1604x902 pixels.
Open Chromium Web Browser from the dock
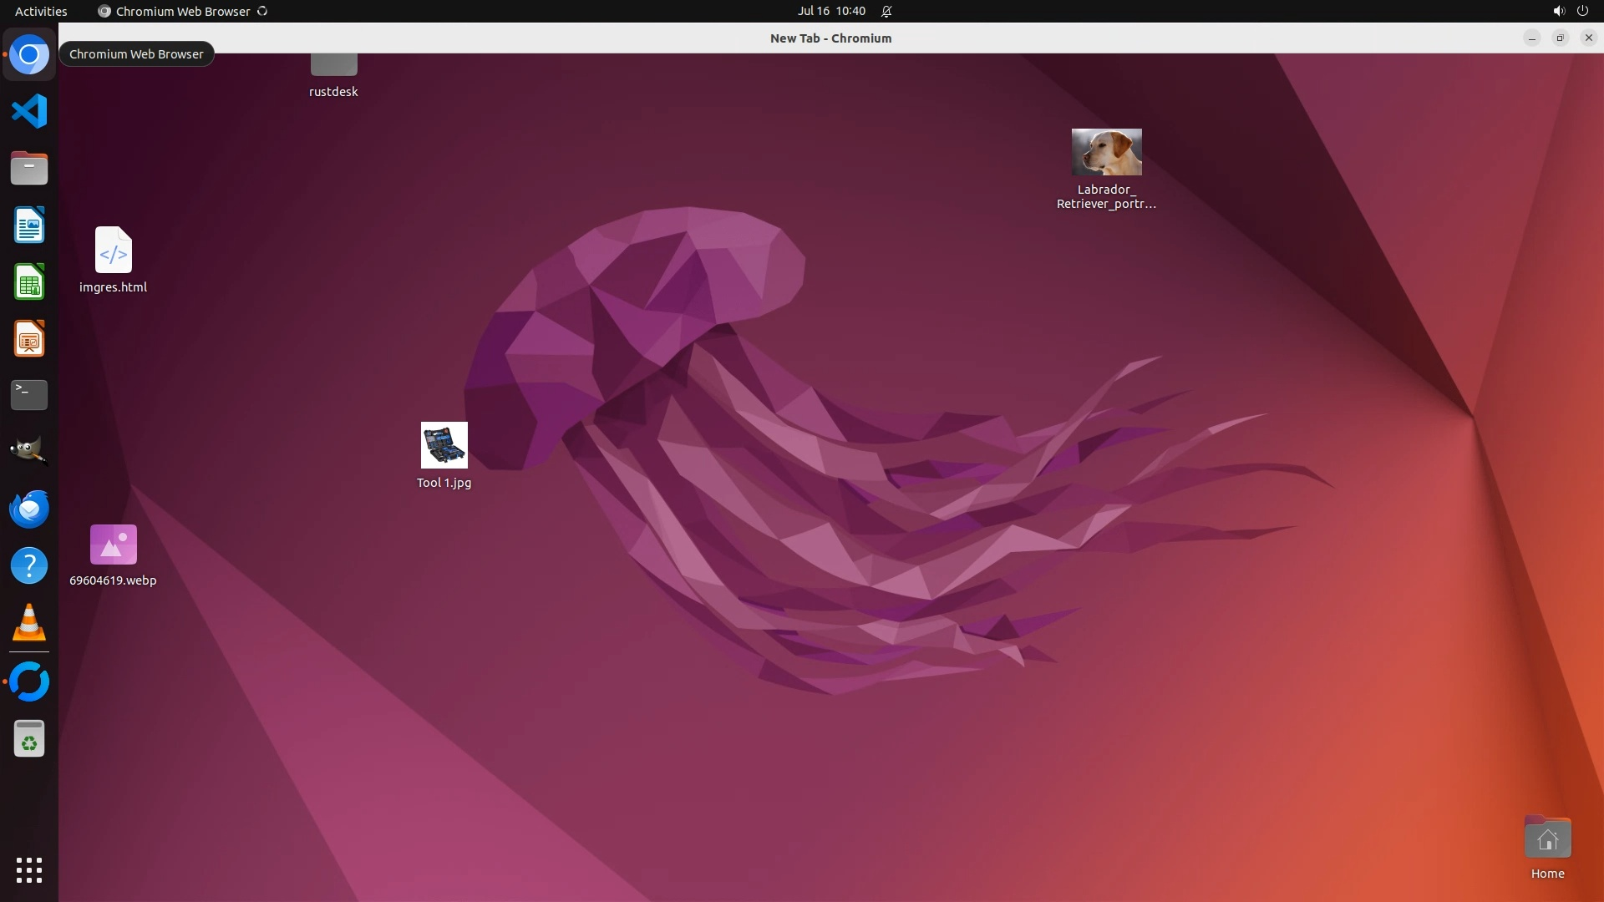29,55
